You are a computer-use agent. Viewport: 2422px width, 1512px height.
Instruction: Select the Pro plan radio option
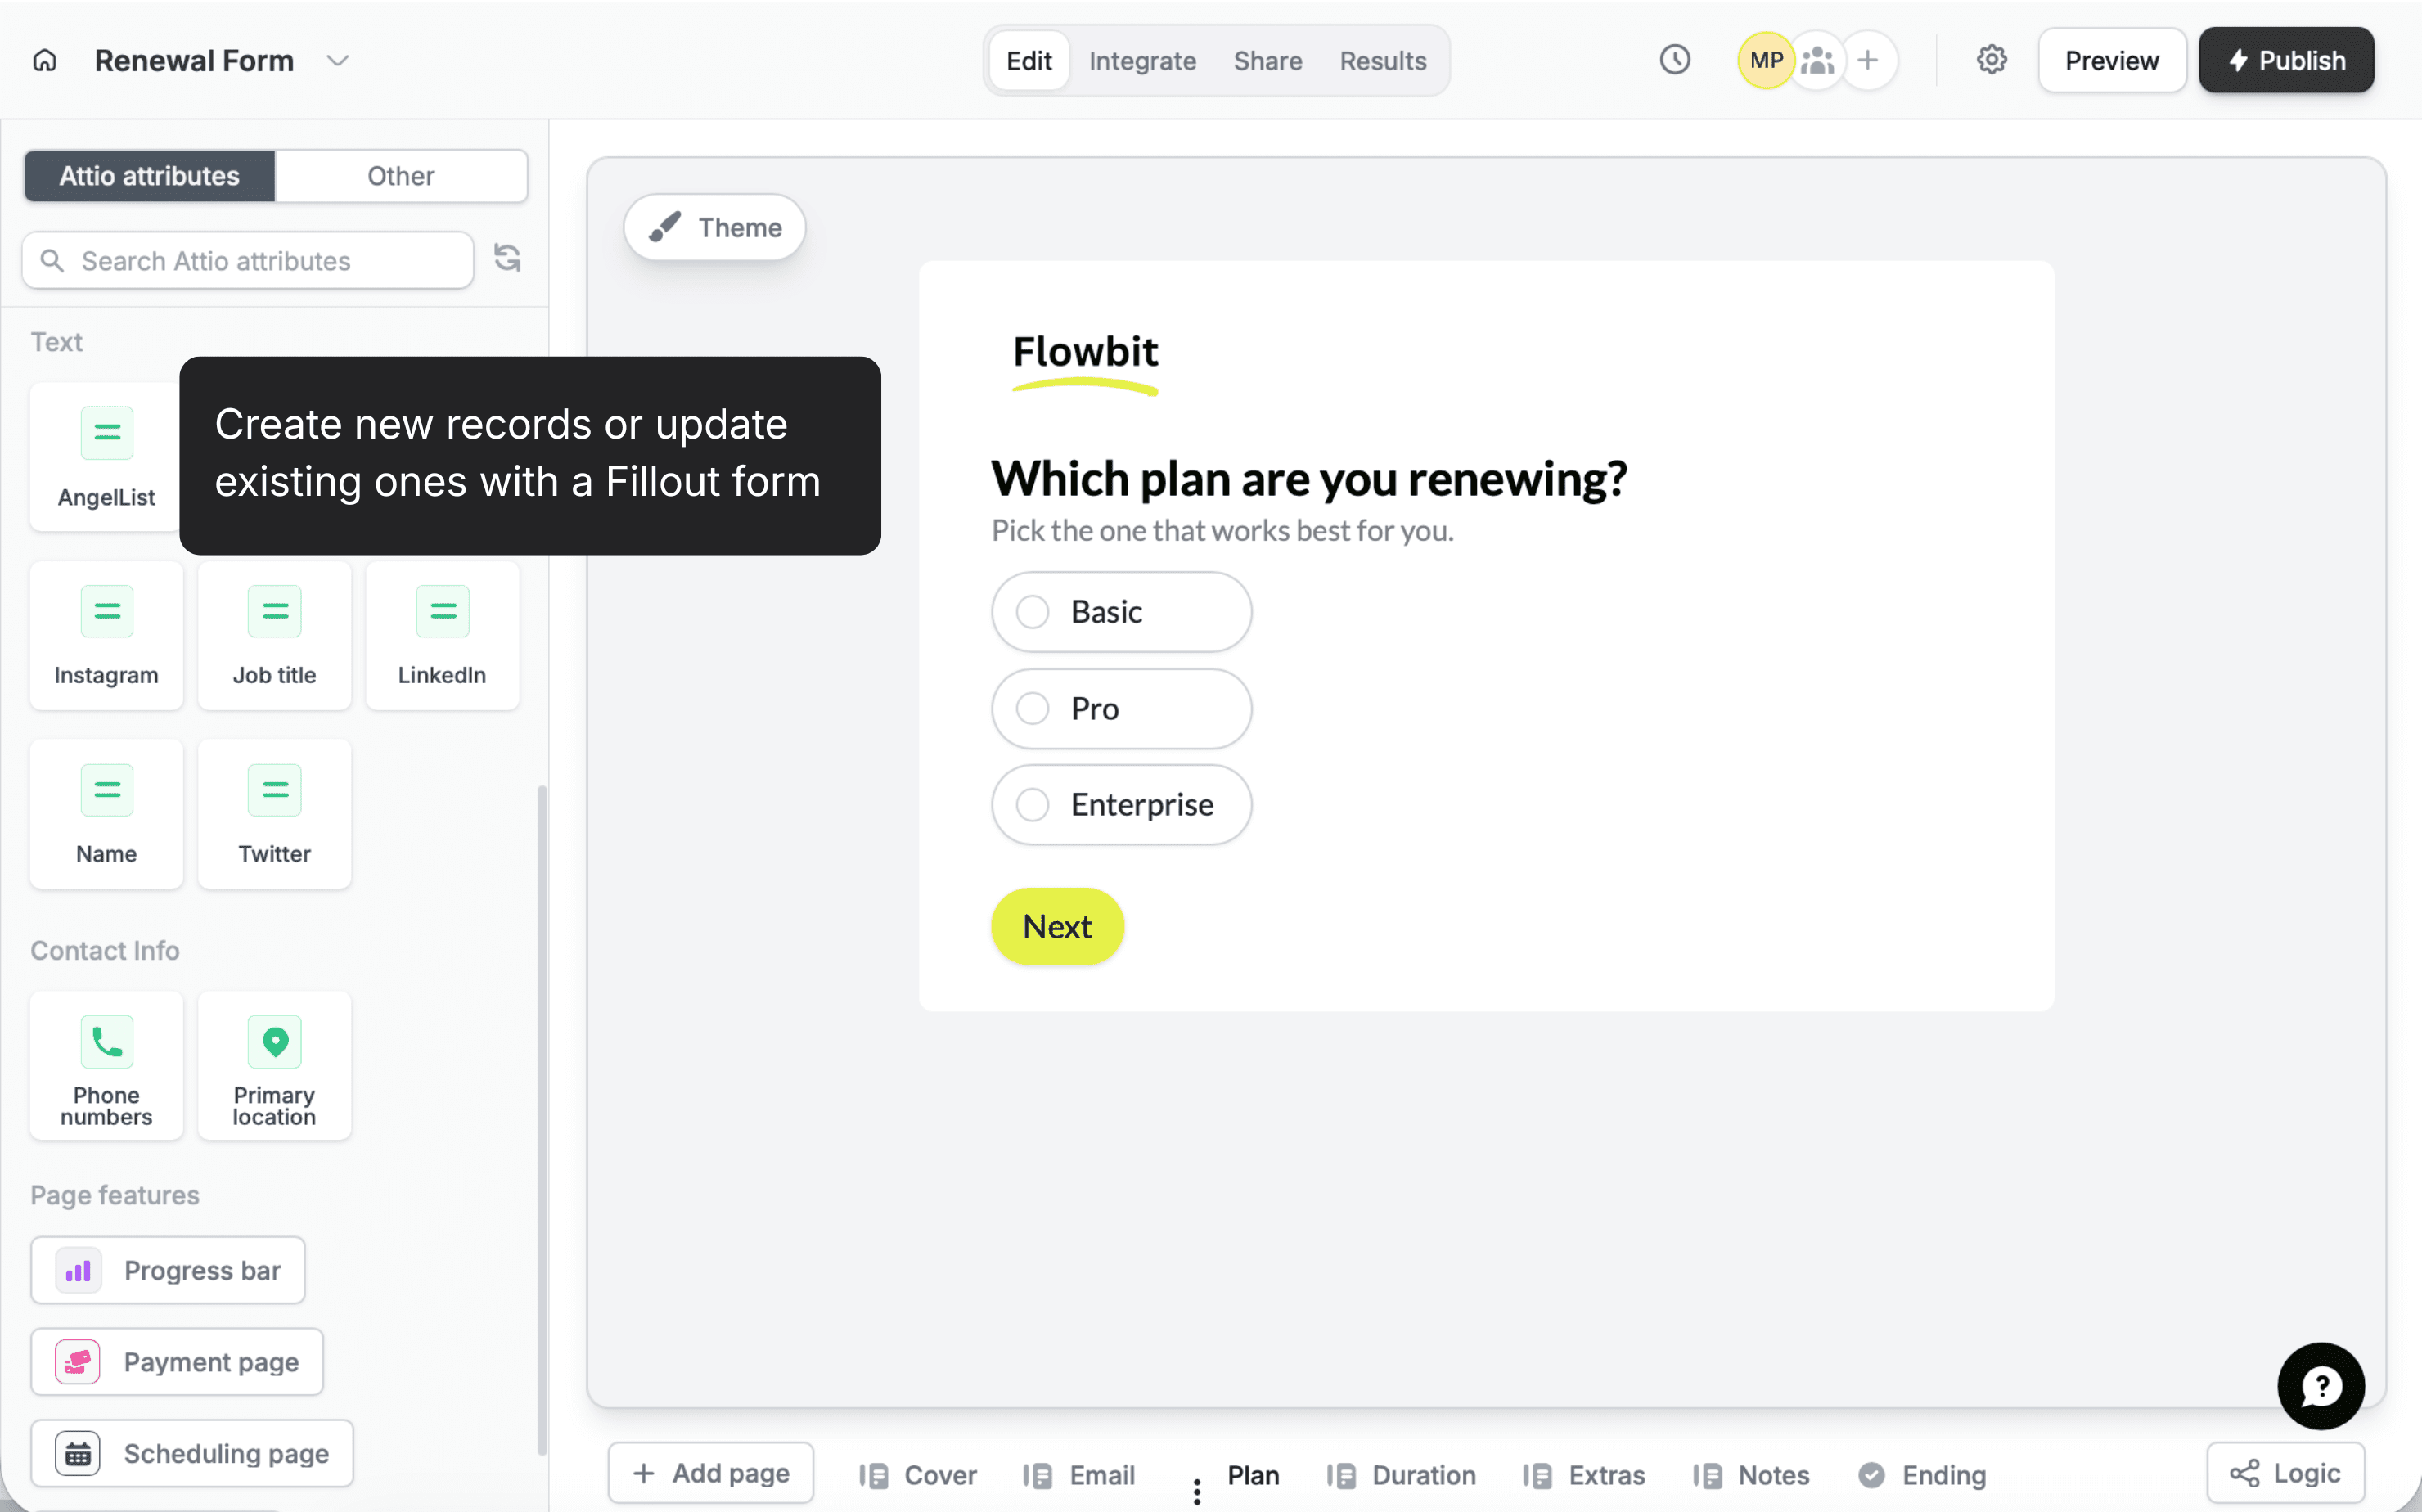point(1121,709)
